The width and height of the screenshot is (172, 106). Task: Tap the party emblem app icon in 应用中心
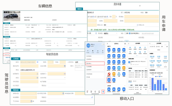(109, 74)
